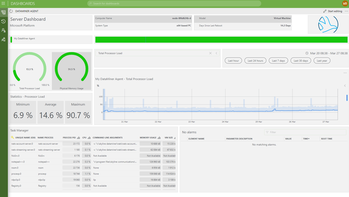This screenshot has height=197, width=349.
Task: Select the Last hour time range
Action: point(233,61)
